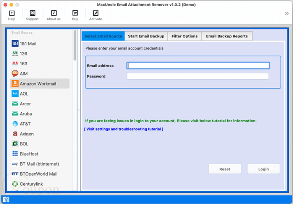Choose Amazon Workmail label in list
The height and width of the screenshot is (204, 293).
(x=38, y=84)
